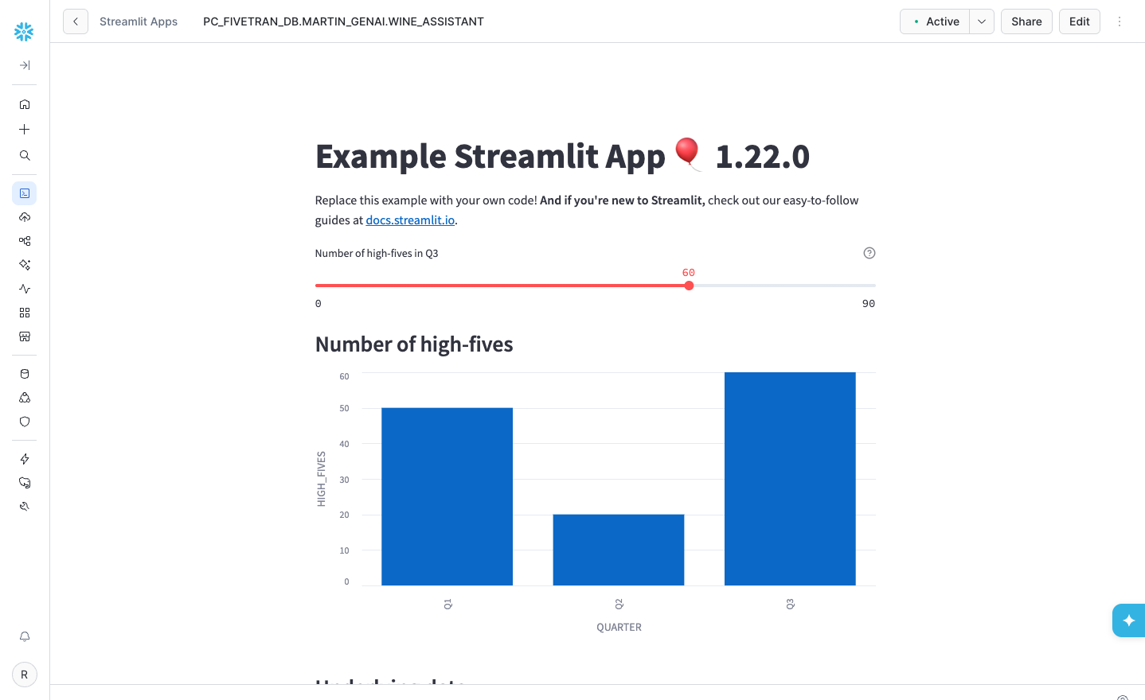Open the cloud upload Ingestion icon
The height and width of the screenshot is (700, 1145).
(25, 217)
